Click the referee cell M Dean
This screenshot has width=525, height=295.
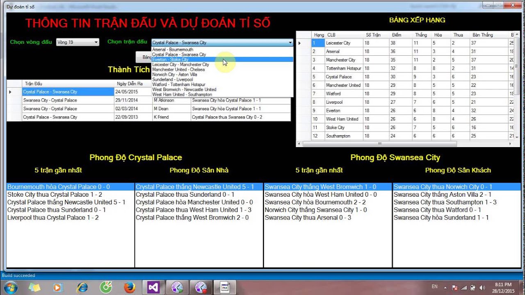171,109
